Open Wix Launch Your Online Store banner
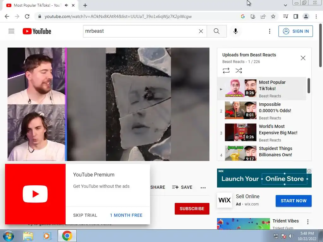Image resolution: width=323 pixels, height=242 pixels. [264, 178]
